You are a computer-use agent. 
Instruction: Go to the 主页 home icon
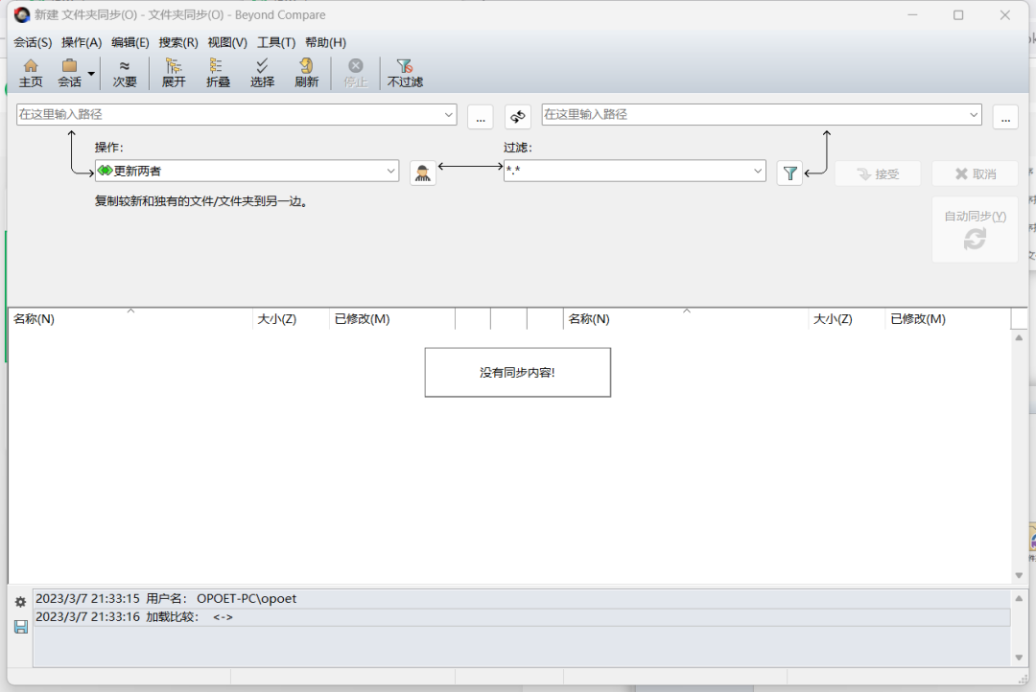coord(31,73)
